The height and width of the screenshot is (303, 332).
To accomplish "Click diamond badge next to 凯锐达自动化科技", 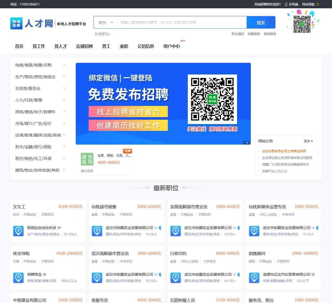I will [59, 228].
